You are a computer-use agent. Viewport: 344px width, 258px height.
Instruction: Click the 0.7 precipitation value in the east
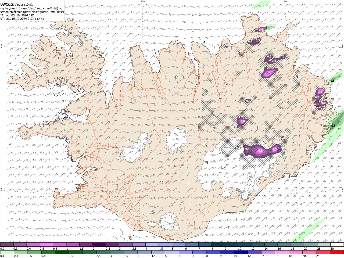coord(323,103)
